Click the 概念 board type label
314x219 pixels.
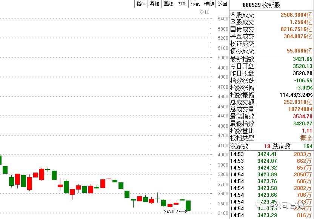coord(306,138)
